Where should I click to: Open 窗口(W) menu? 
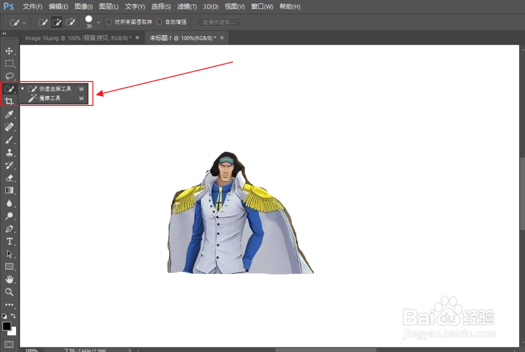(262, 7)
